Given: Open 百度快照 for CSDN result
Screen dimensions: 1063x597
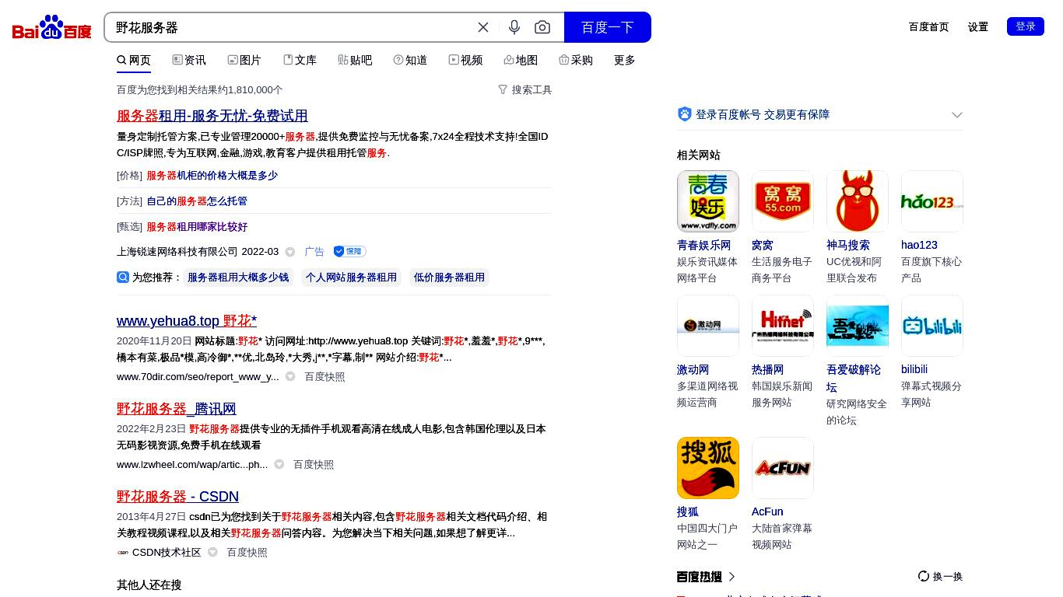Looking at the screenshot, I should (247, 553).
